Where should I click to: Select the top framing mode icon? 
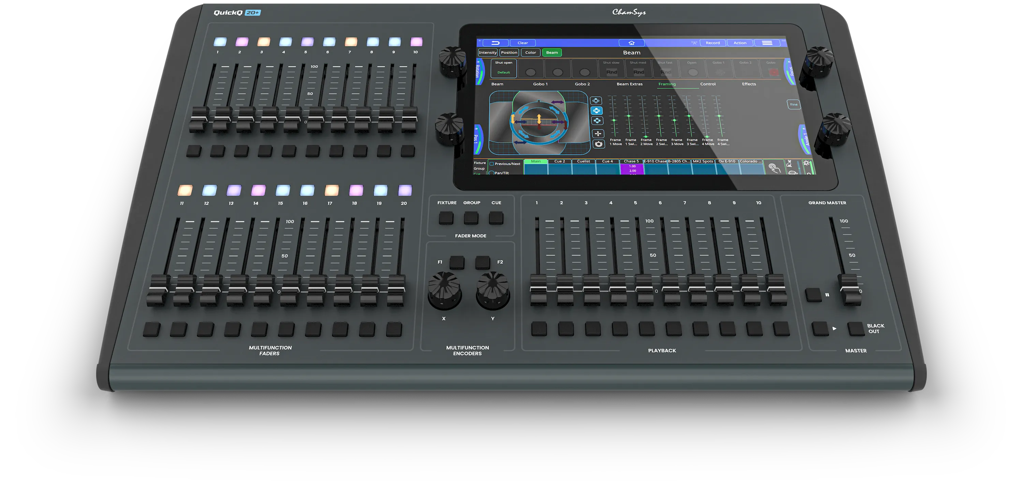pos(596,101)
